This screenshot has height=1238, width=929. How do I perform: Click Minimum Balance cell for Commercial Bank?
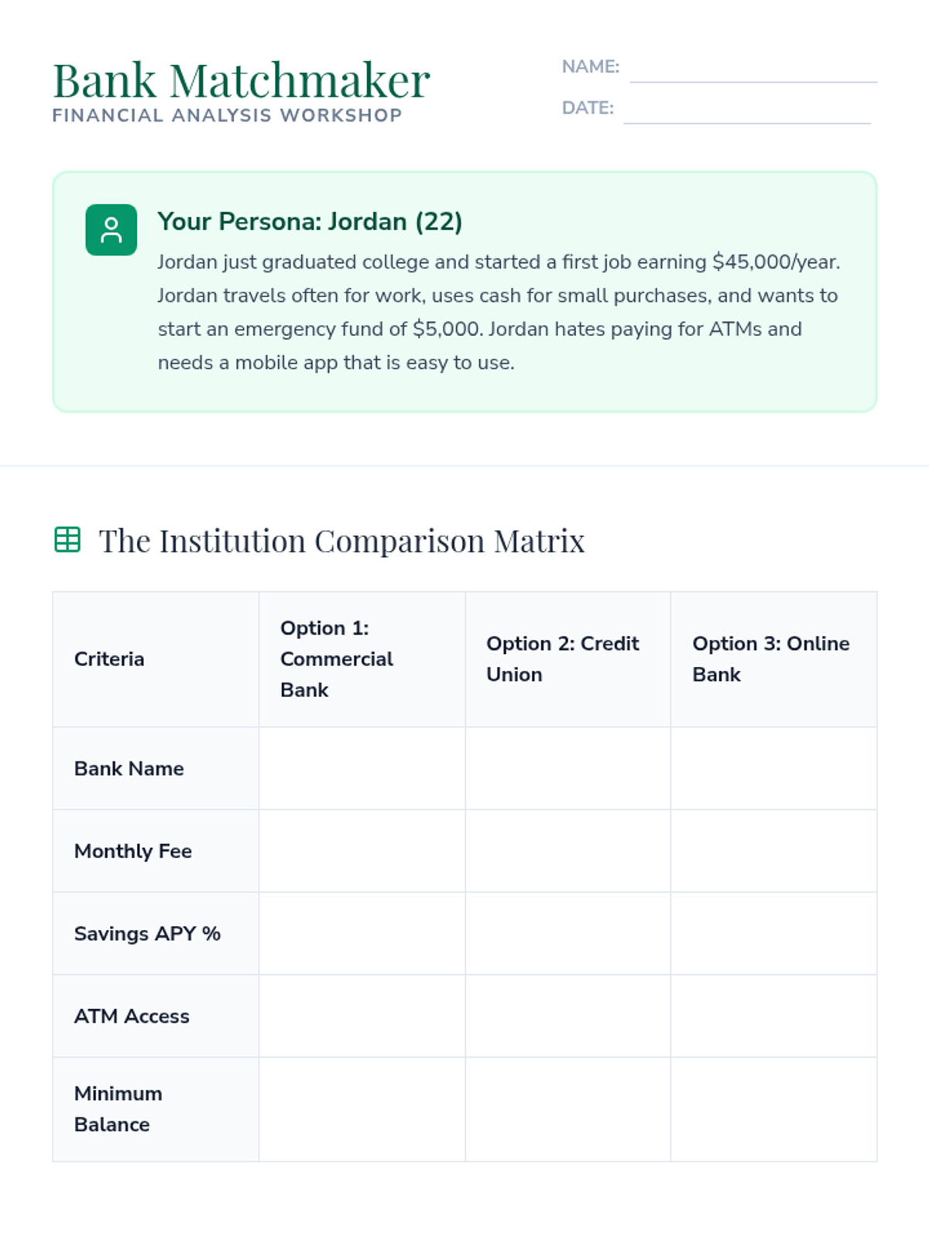(362, 1109)
